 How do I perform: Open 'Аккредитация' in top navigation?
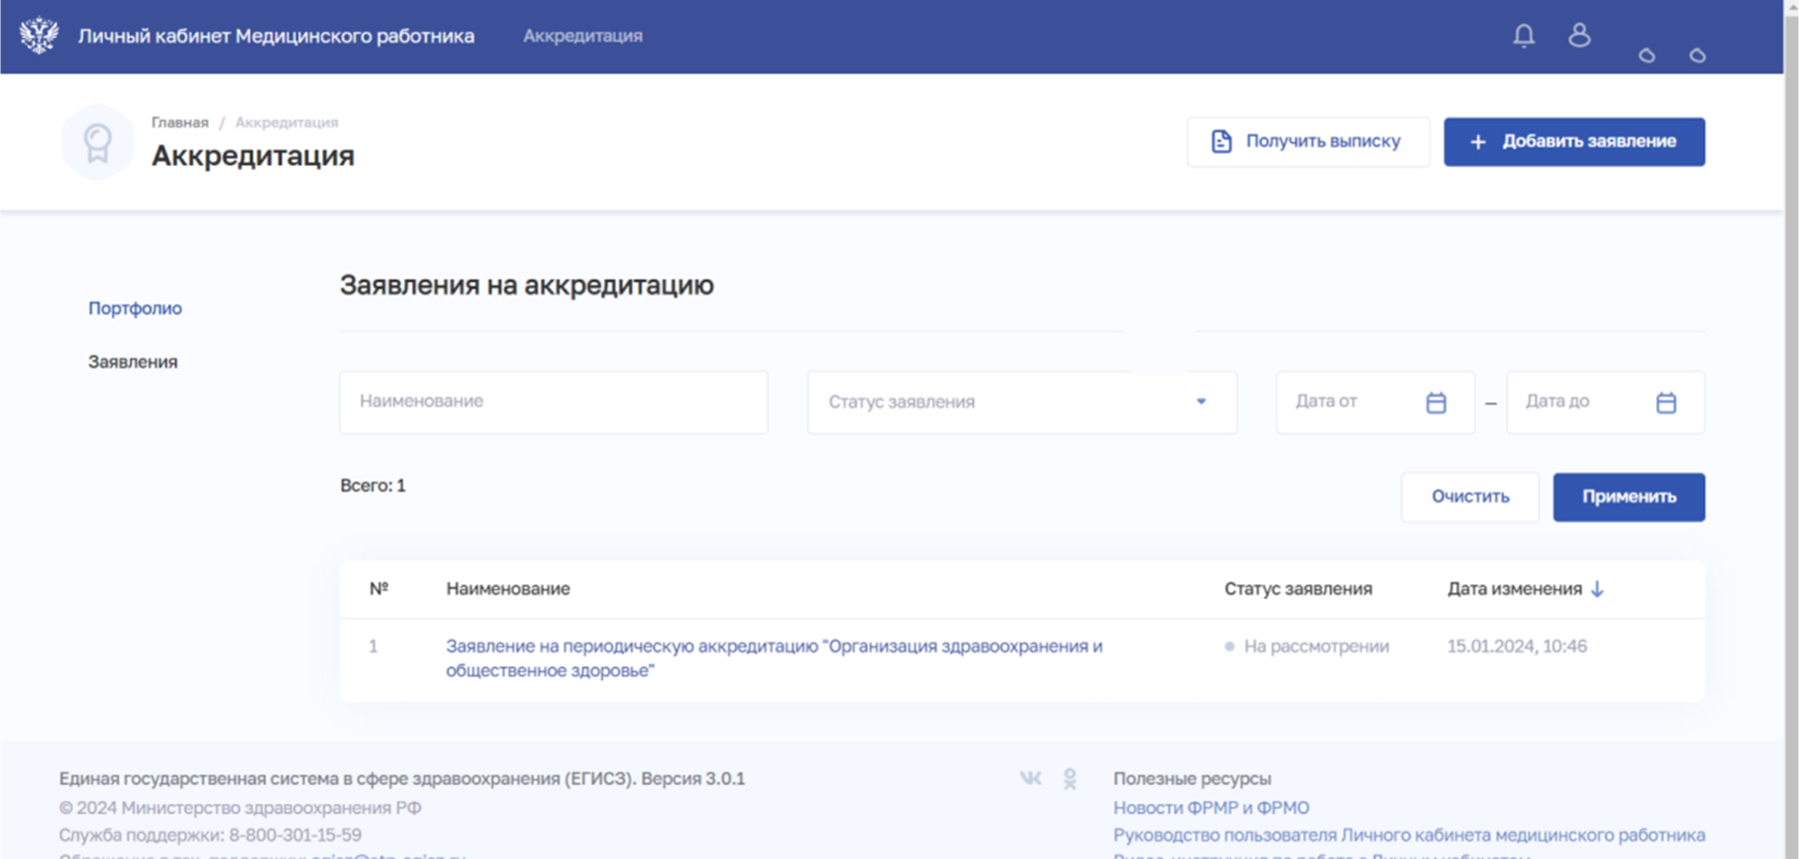(x=583, y=36)
